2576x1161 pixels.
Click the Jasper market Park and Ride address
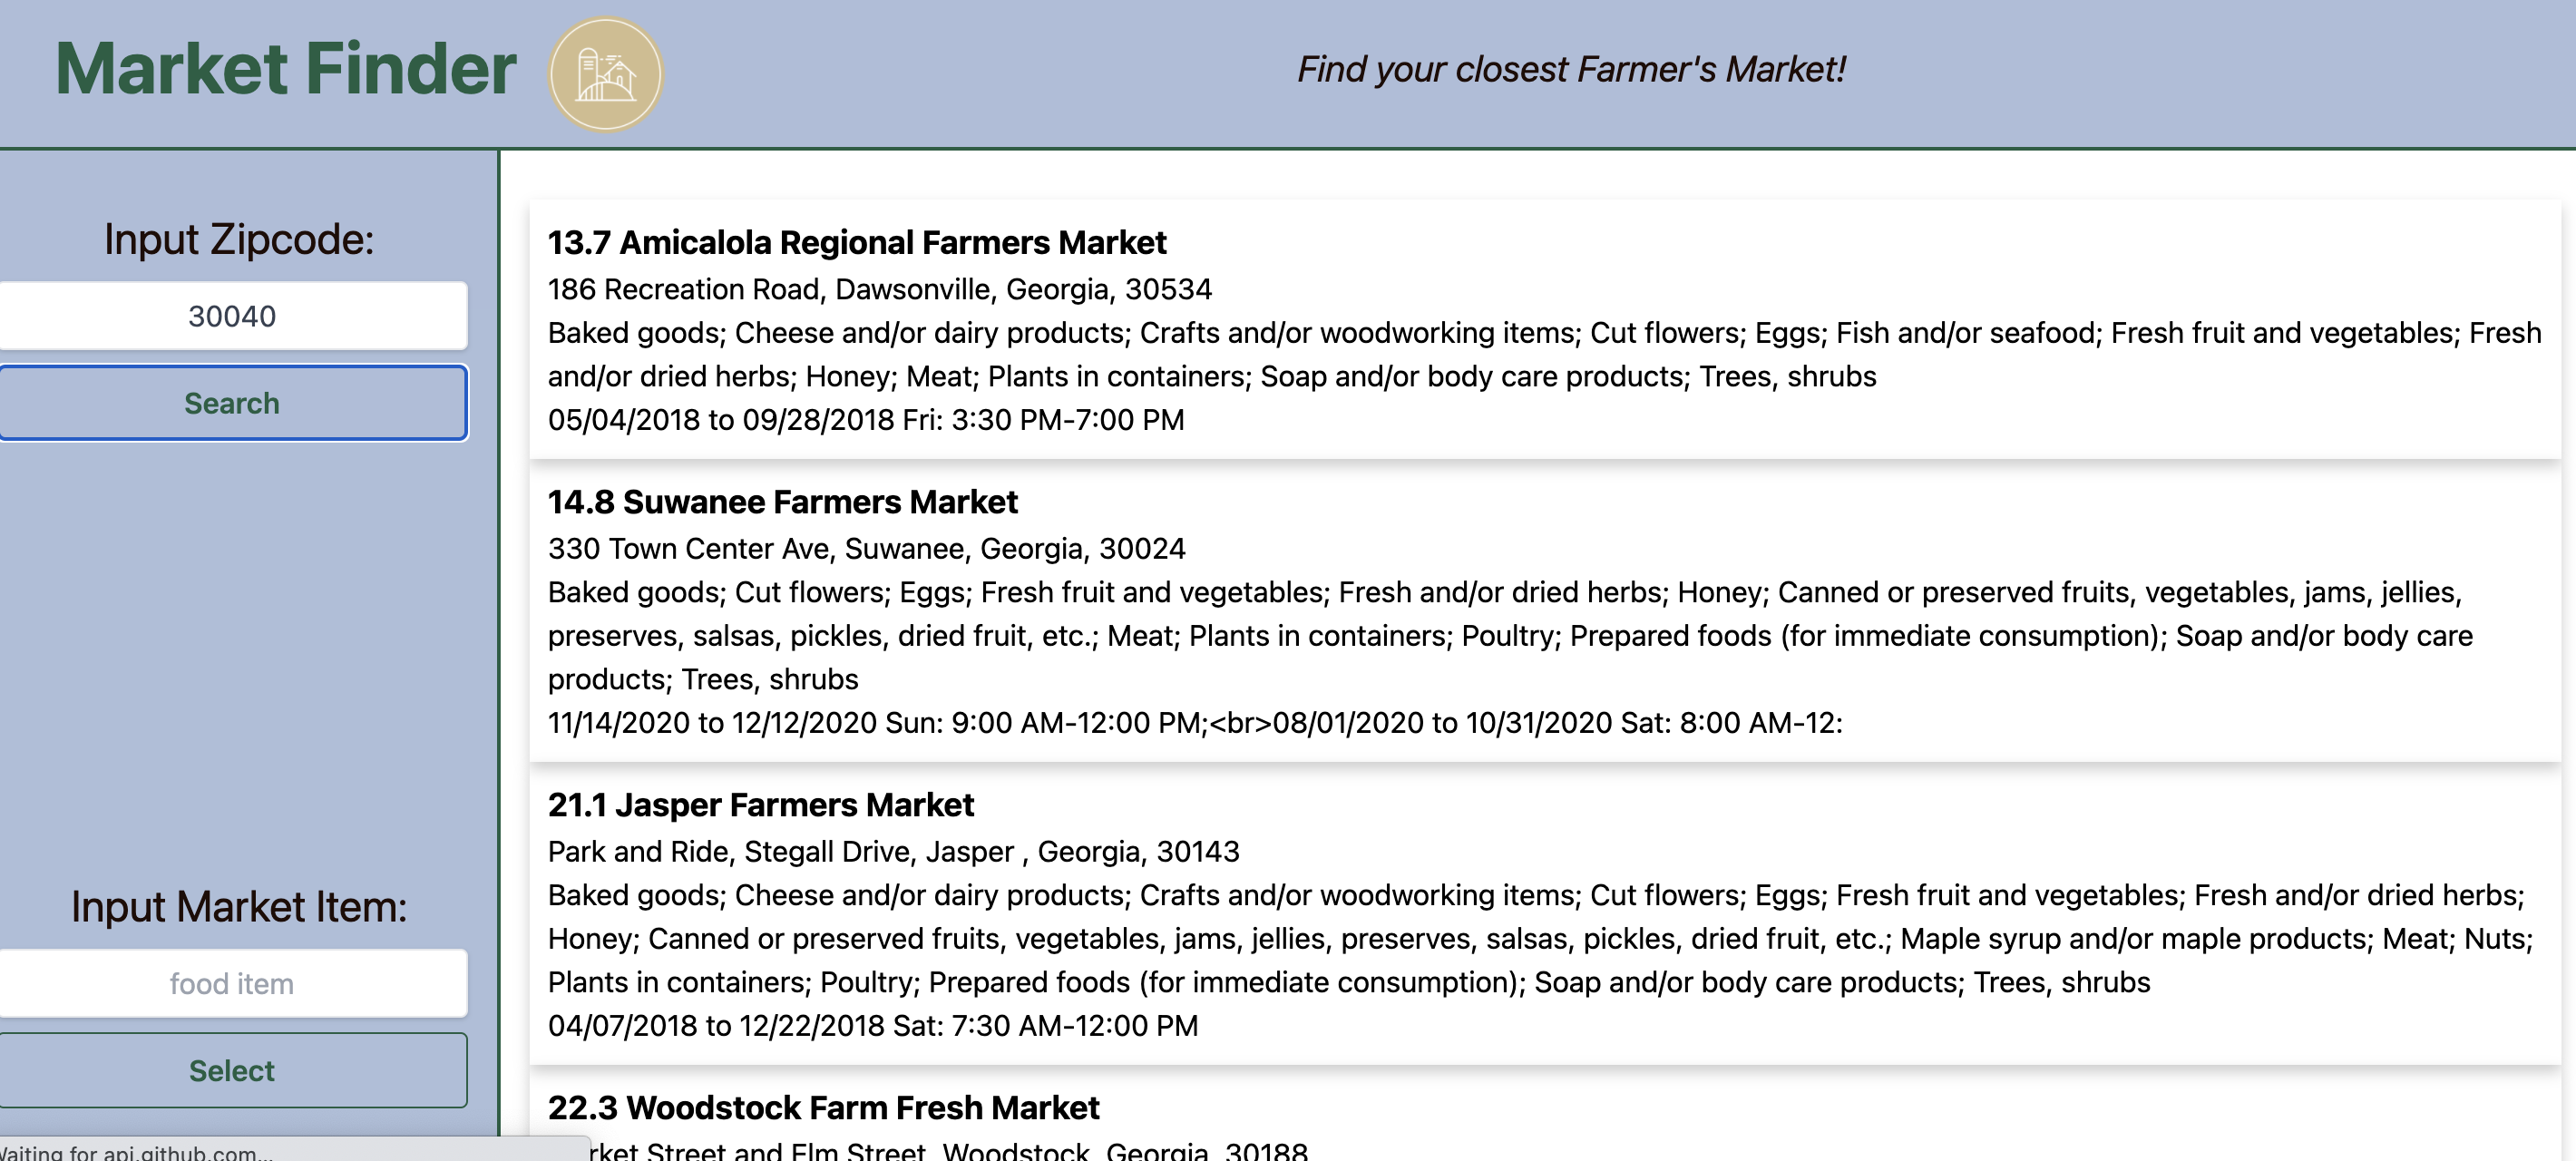[894, 851]
